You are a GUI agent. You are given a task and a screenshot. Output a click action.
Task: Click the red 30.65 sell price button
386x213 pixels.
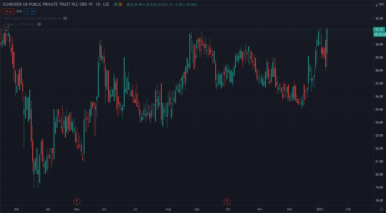tap(9, 11)
